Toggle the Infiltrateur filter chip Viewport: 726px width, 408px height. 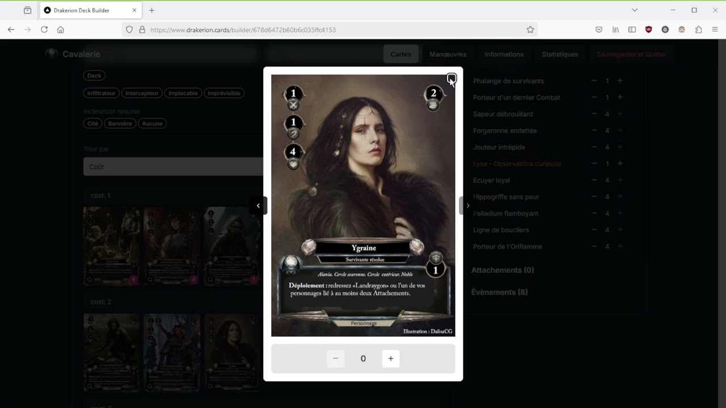102,93
